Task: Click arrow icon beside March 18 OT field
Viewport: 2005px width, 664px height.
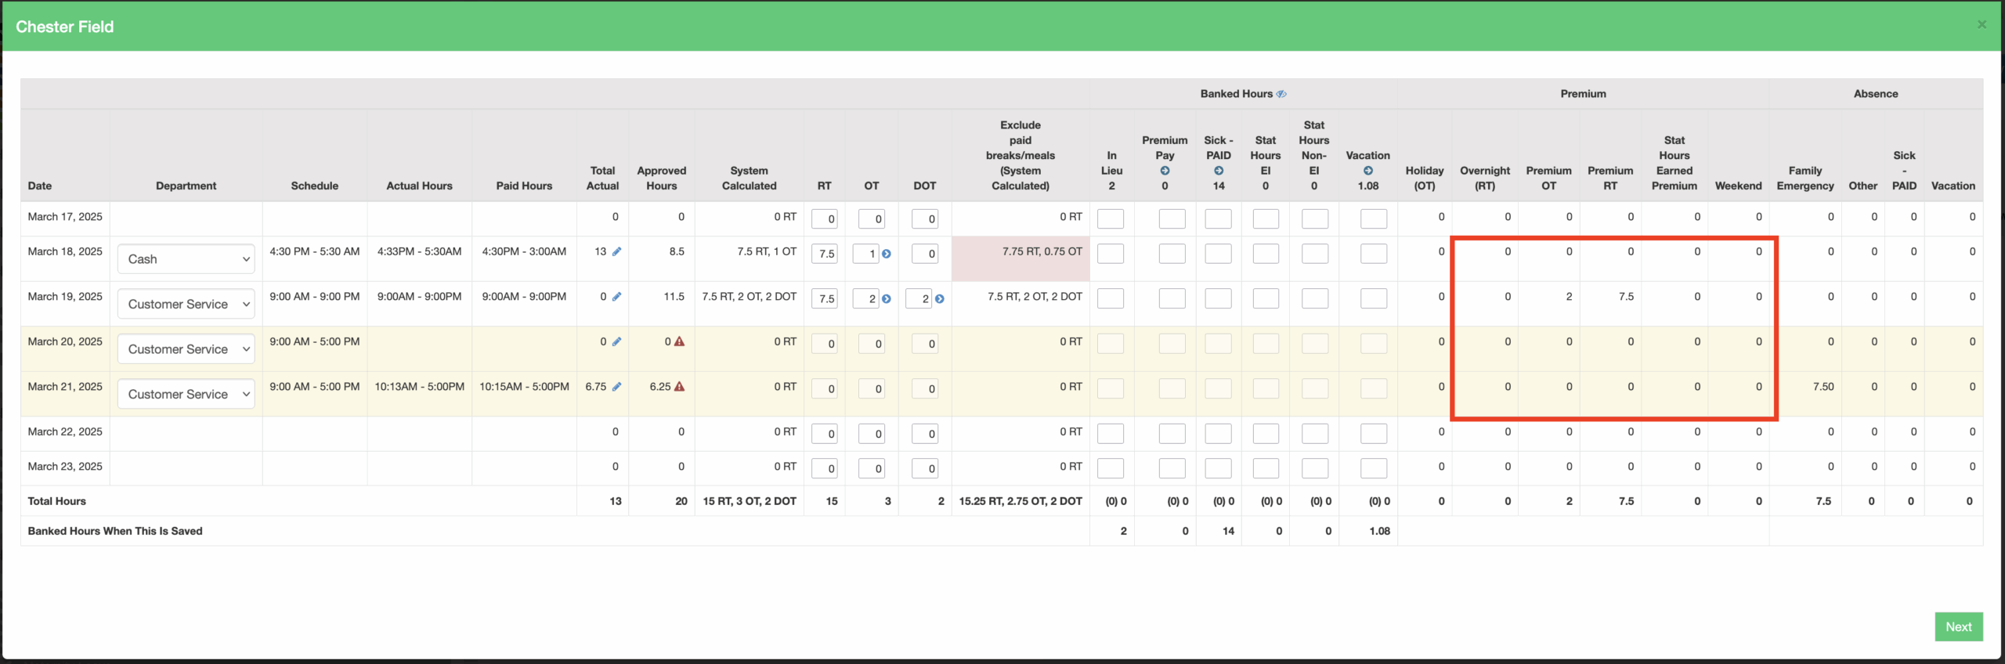Action: click(887, 254)
